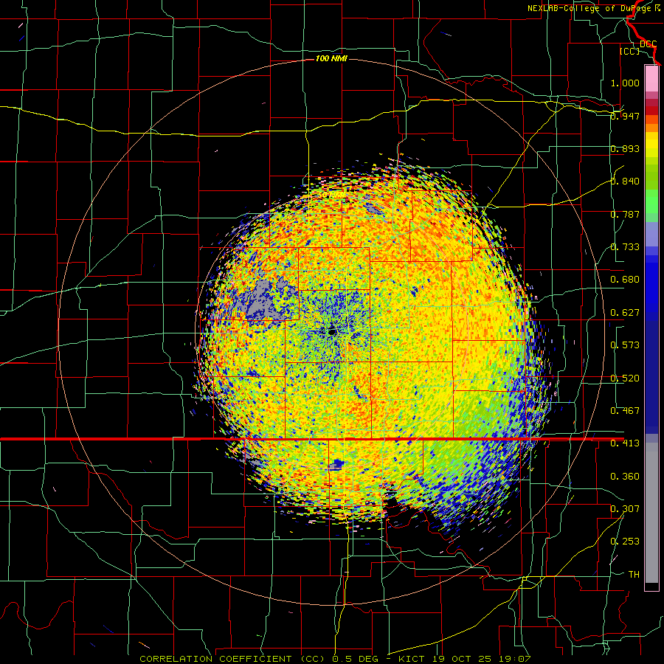Click the pink segment atop the color bar
The height and width of the screenshot is (664, 664).
pyautogui.click(x=651, y=78)
